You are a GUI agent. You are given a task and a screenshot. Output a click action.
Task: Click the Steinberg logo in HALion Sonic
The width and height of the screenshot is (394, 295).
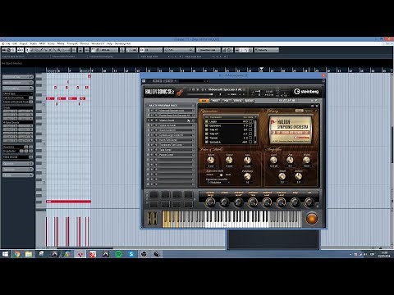306,92
